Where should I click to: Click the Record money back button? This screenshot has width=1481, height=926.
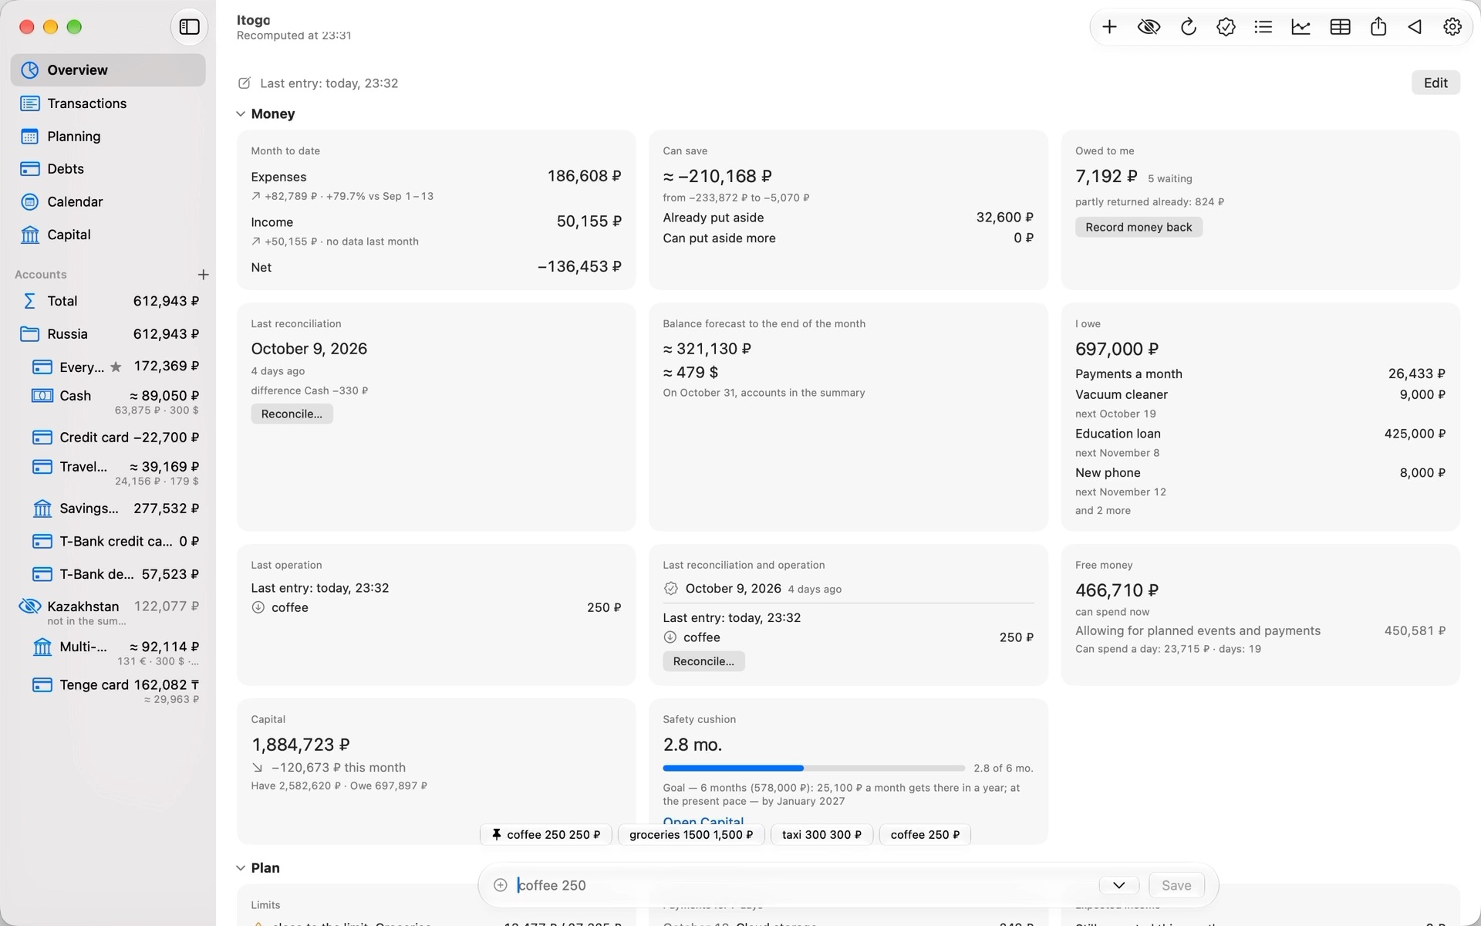1139,227
